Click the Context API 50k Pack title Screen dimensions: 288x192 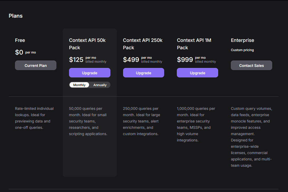coord(87,44)
